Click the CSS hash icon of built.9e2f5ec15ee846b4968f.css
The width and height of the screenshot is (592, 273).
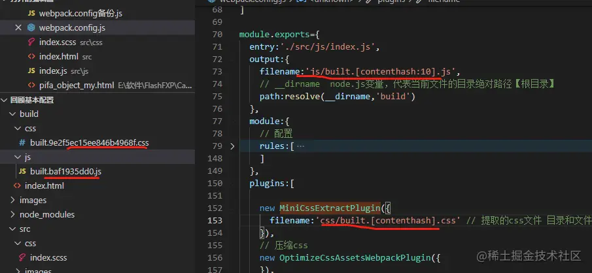point(22,143)
